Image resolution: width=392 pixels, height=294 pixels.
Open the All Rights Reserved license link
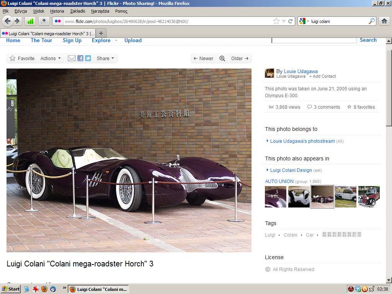pos(294,269)
